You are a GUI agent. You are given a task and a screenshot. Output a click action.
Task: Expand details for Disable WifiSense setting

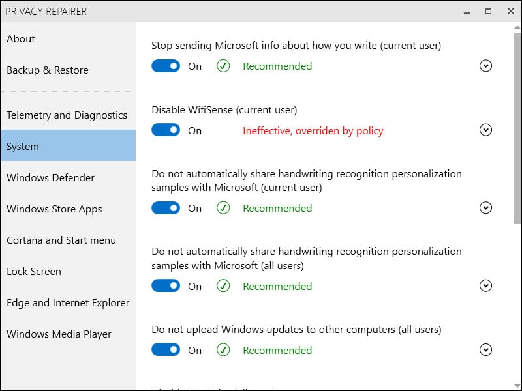pos(485,130)
